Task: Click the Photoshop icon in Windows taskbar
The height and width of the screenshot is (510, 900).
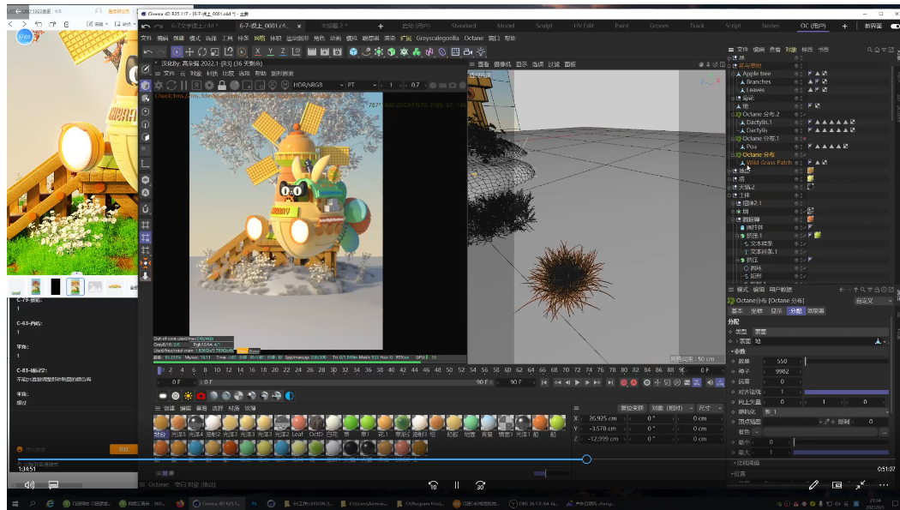Action: click(x=253, y=503)
